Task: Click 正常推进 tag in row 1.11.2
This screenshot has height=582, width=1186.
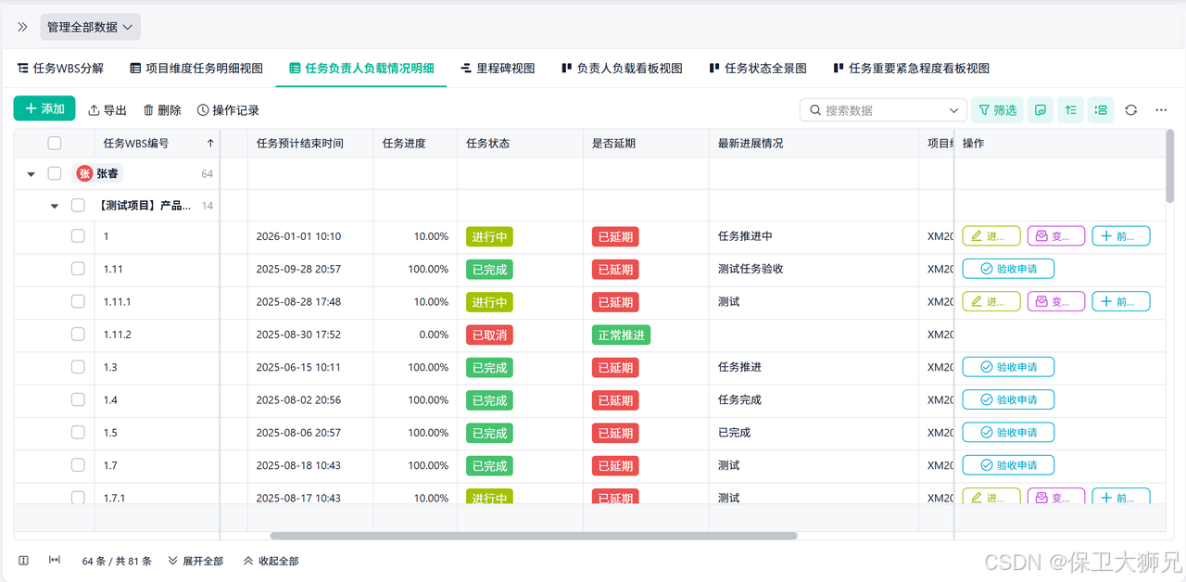Action: pos(621,335)
